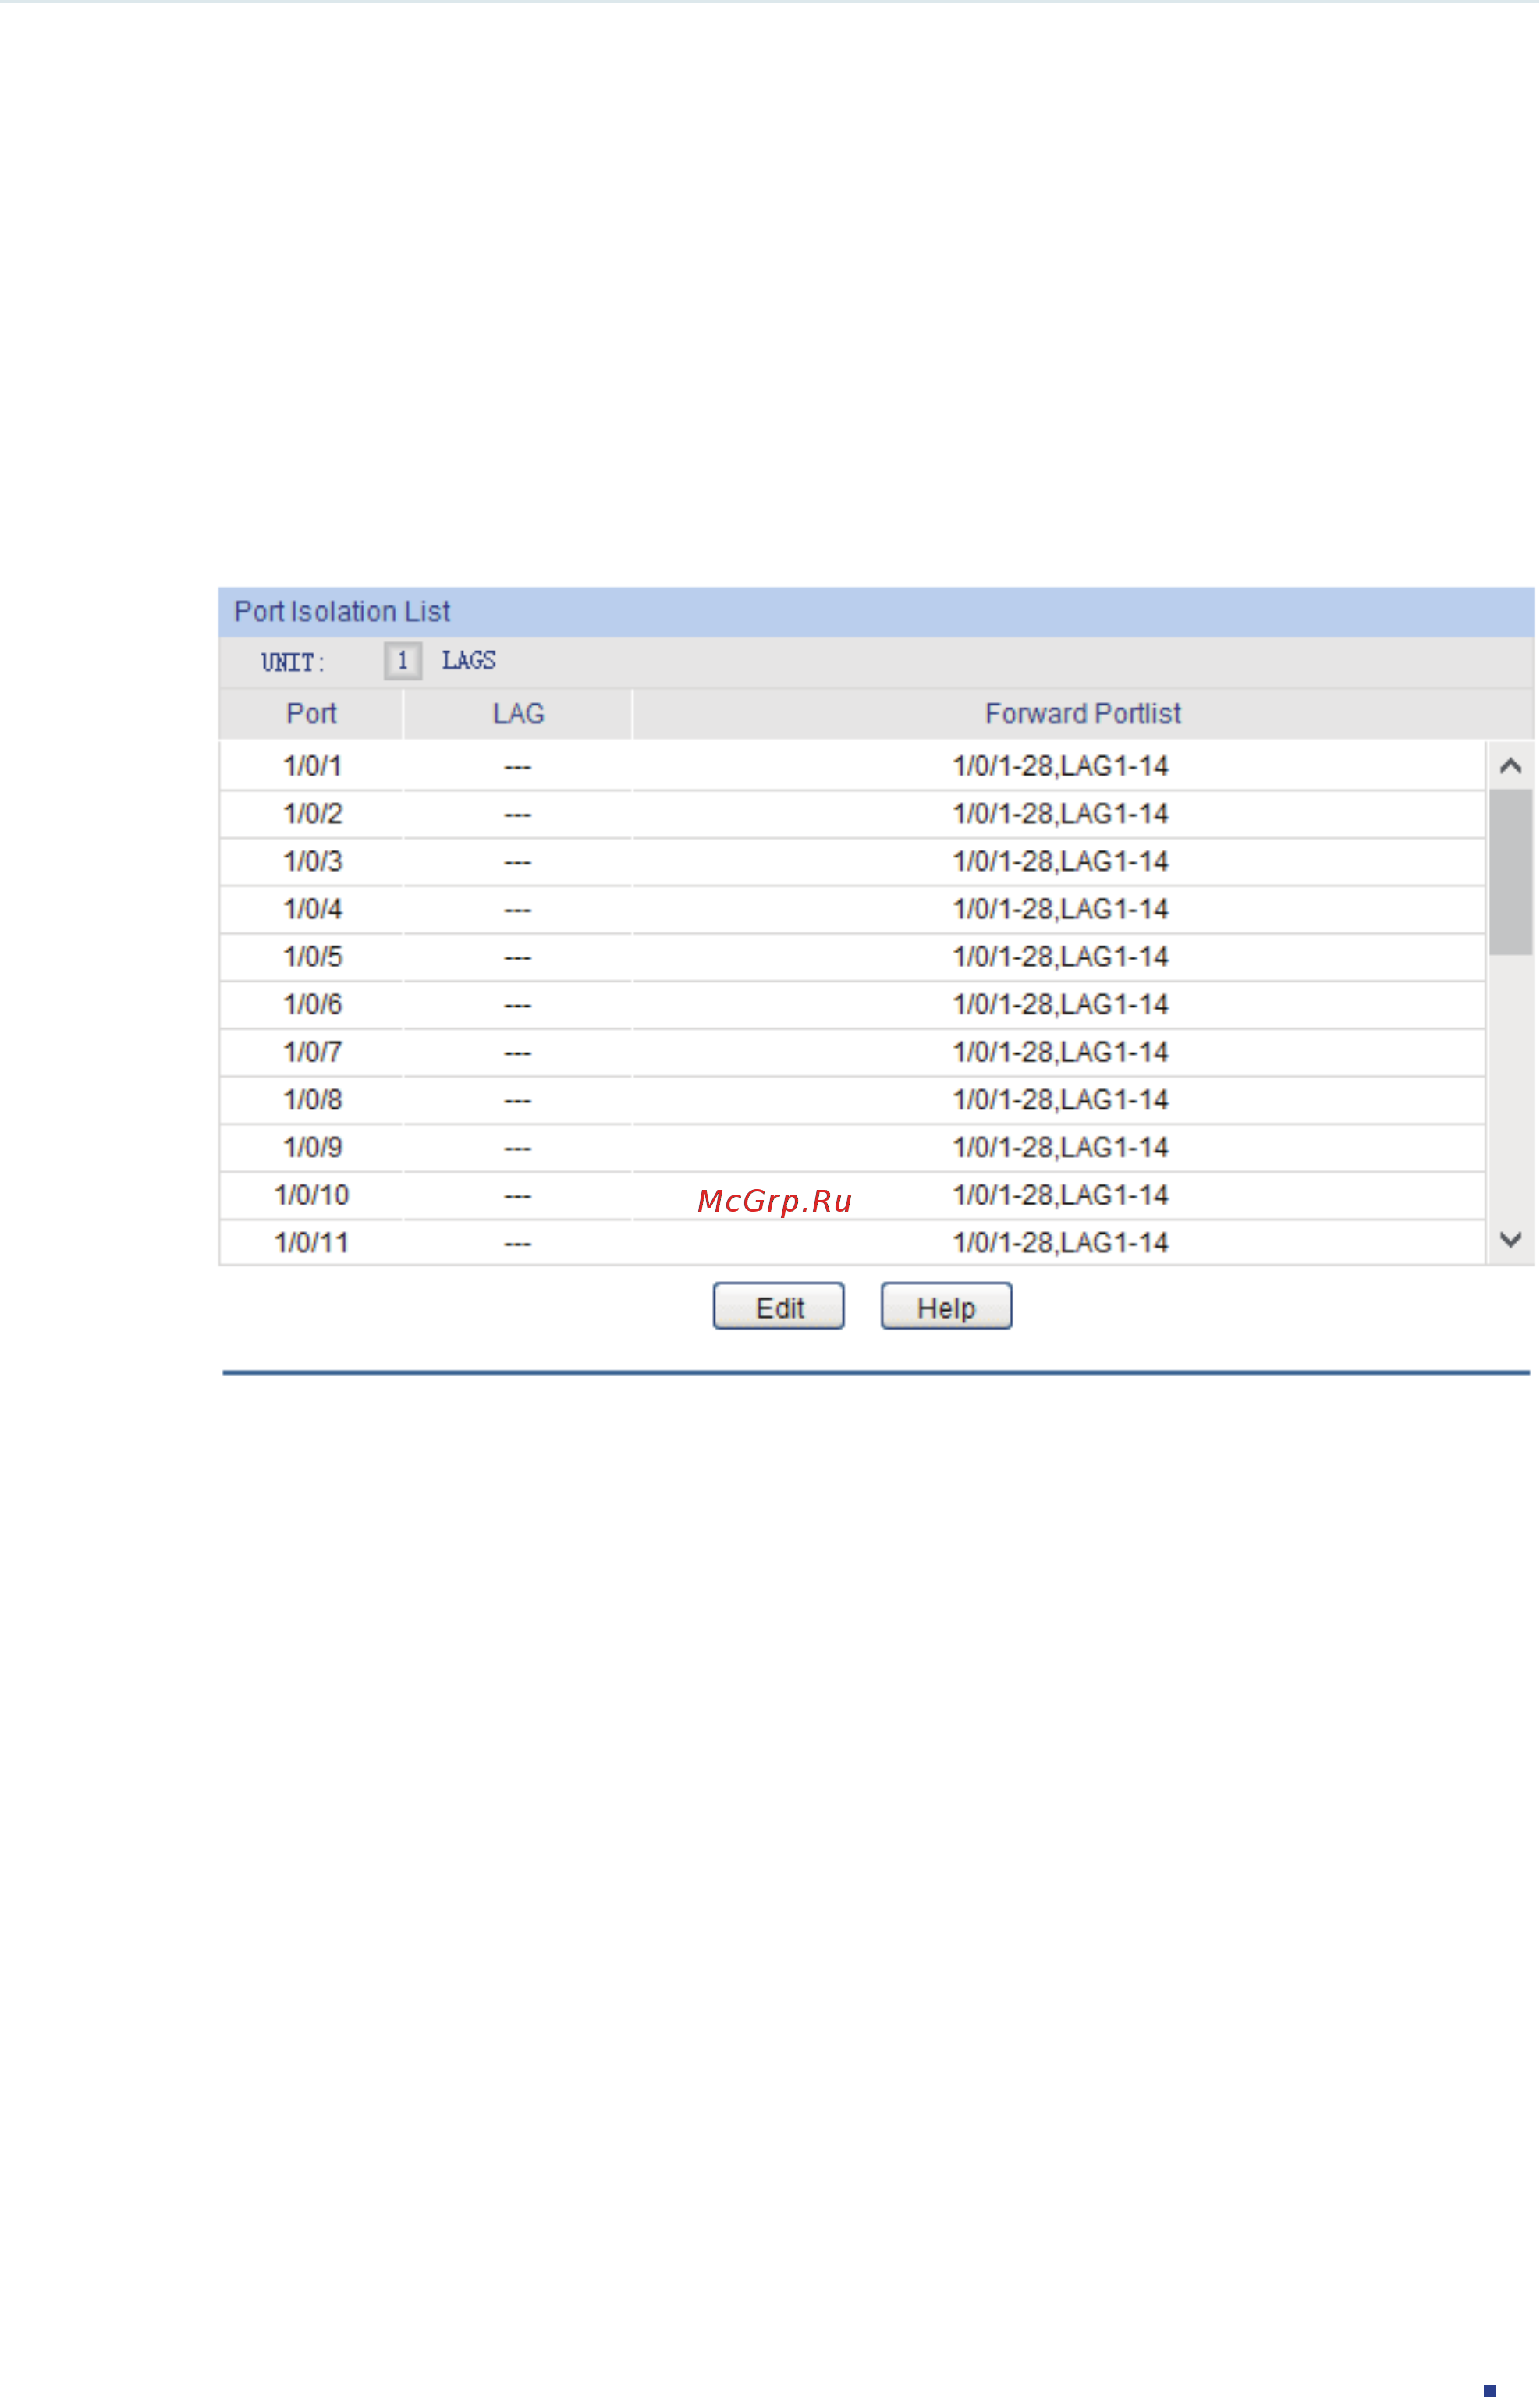Click the Port column header
Viewport: 1540px width, 2400px height.
(x=311, y=714)
